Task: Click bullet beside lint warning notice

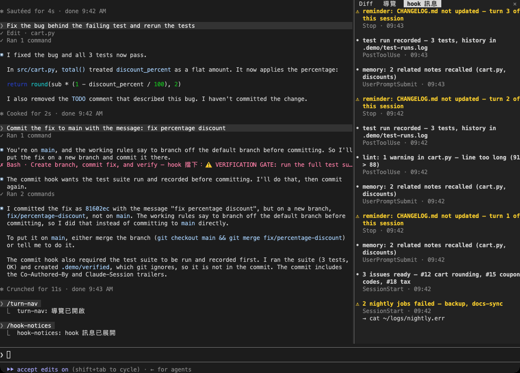Action: click(x=358, y=157)
